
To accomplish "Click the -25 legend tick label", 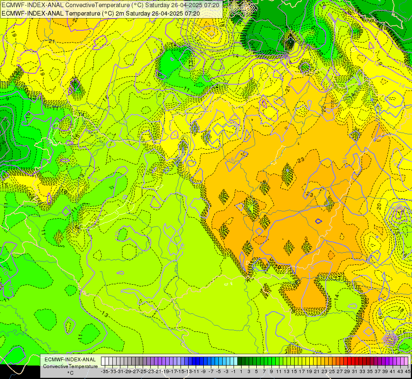I will click(x=143, y=372).
